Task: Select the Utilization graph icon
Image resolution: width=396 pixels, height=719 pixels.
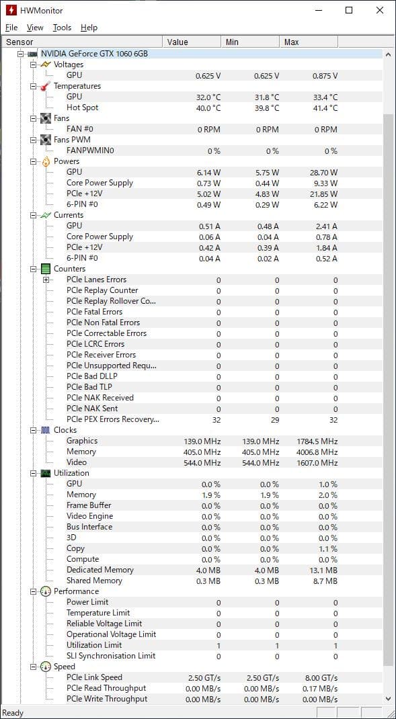Action: (46, 473)
